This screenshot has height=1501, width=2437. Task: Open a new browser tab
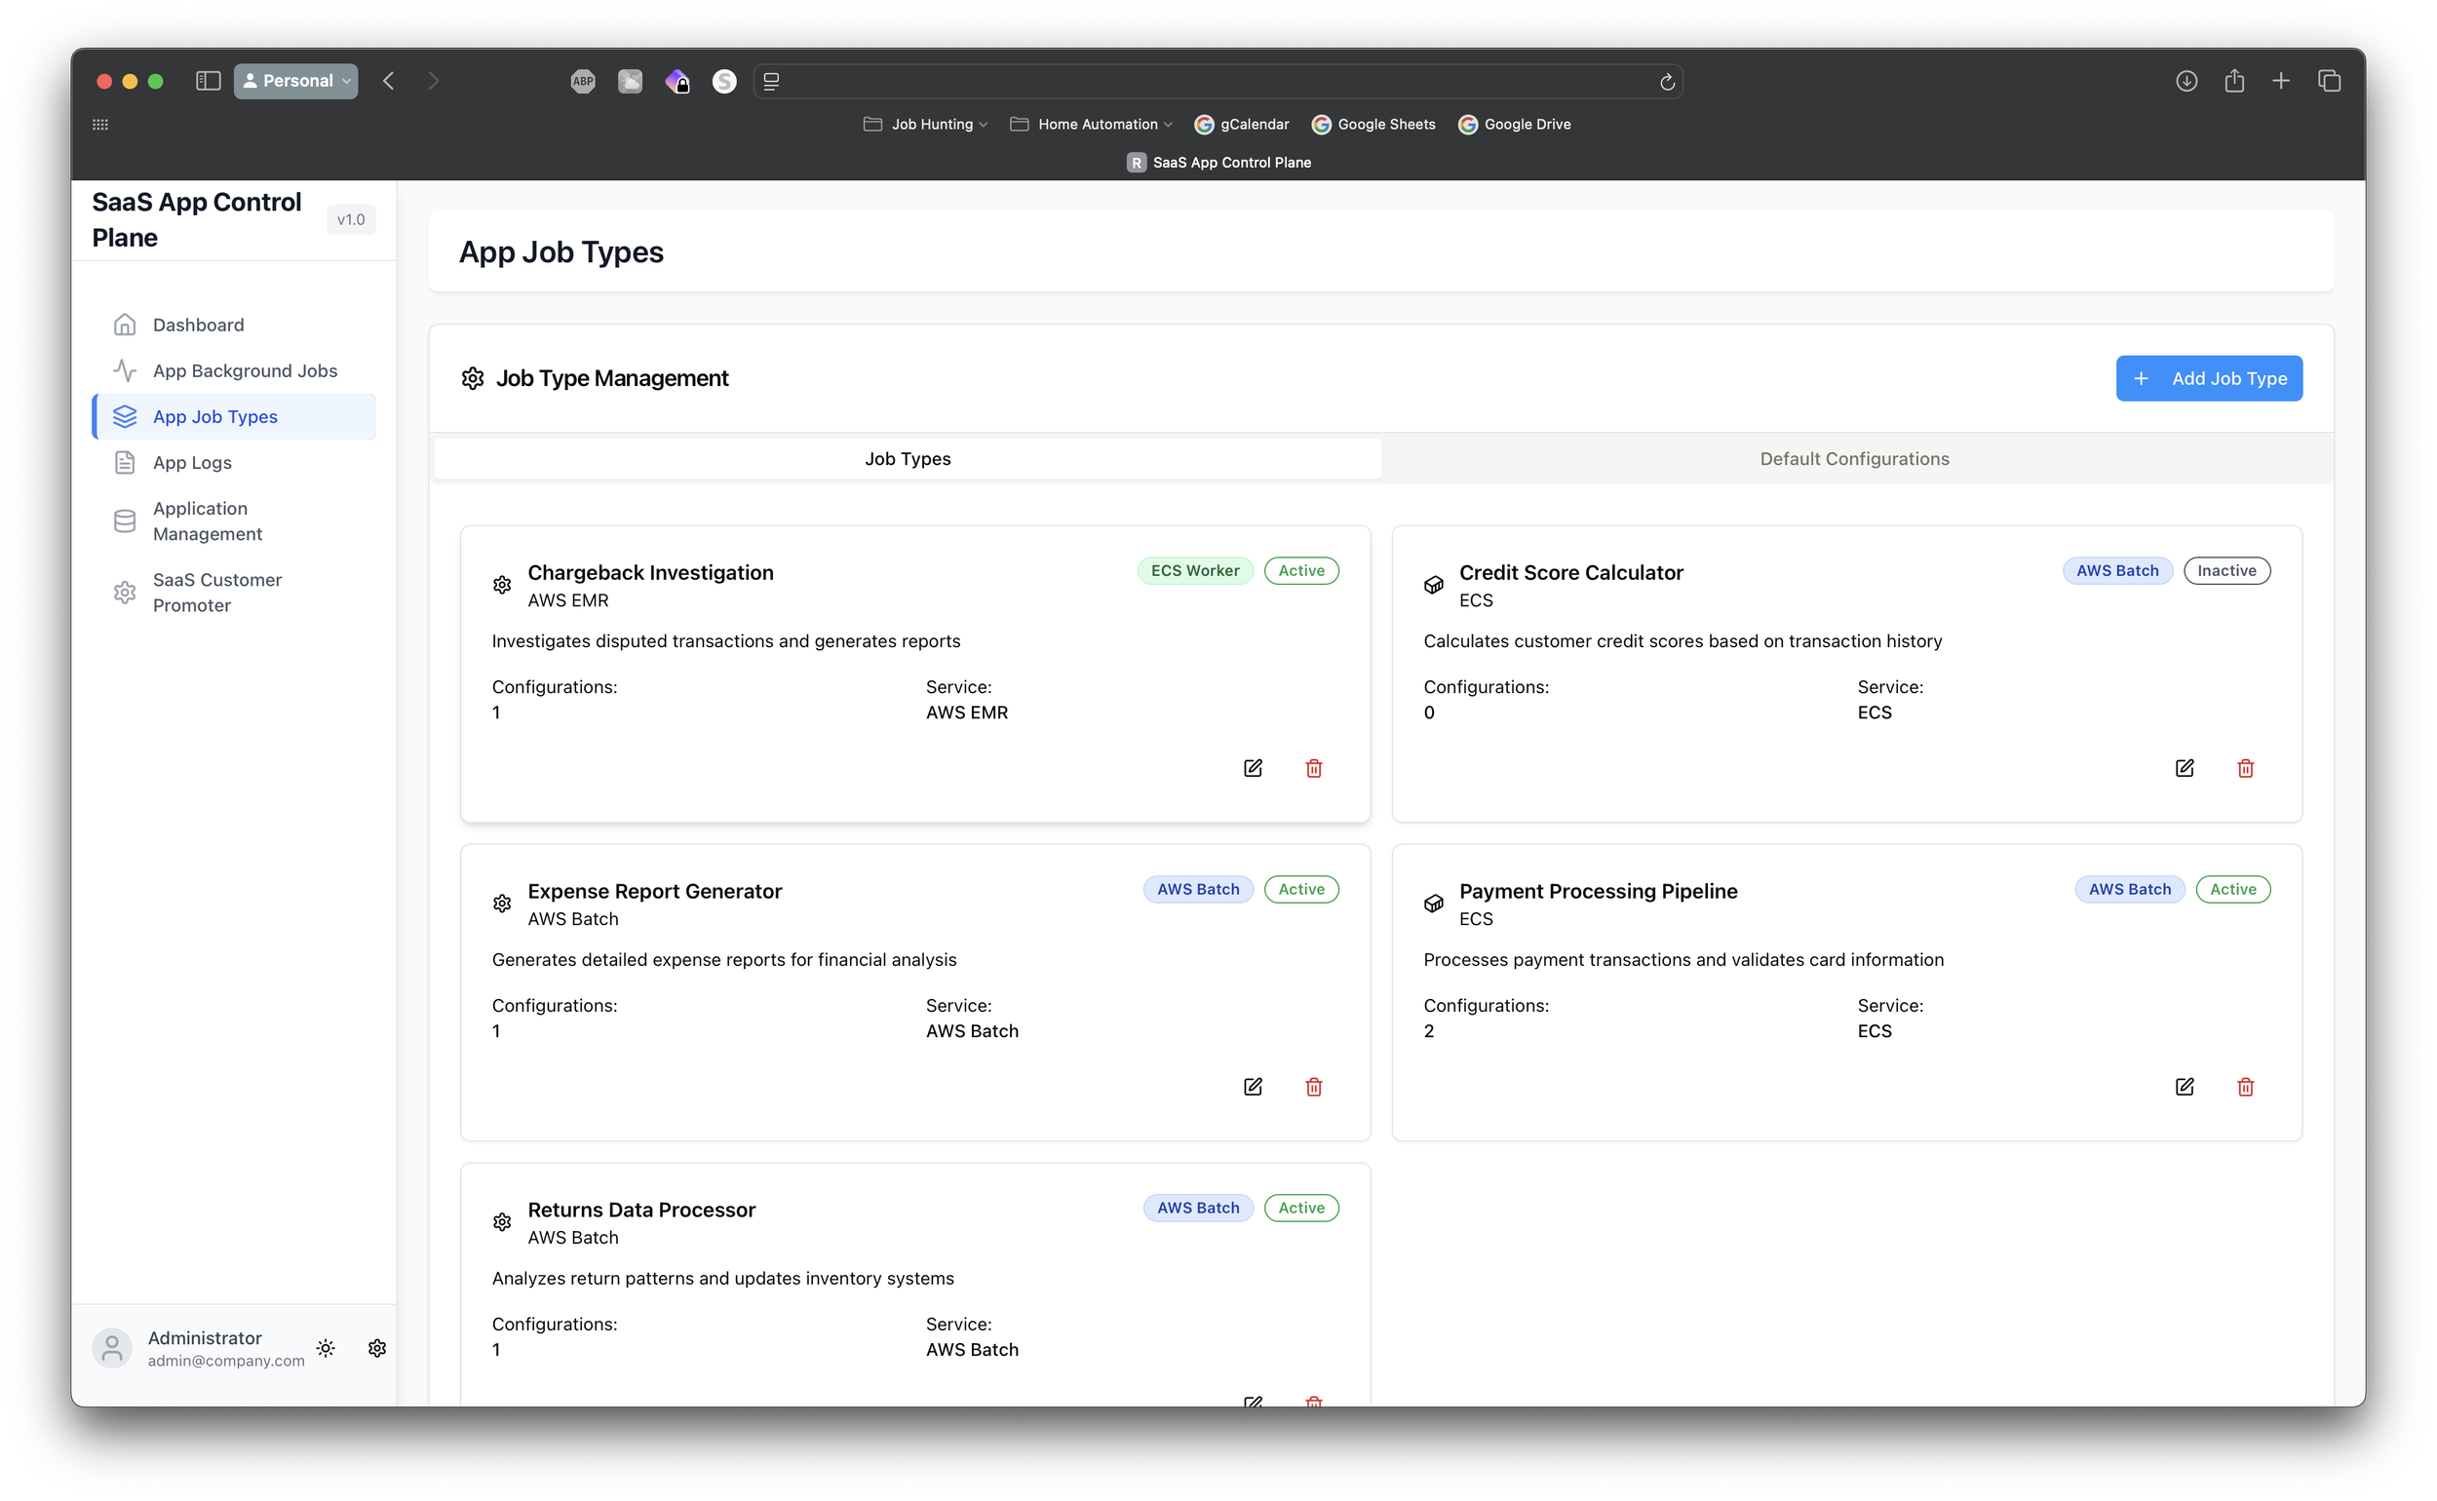pyautogui.click(x=2280, y=82)
